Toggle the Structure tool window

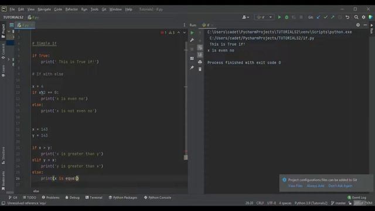click(3, 155)
